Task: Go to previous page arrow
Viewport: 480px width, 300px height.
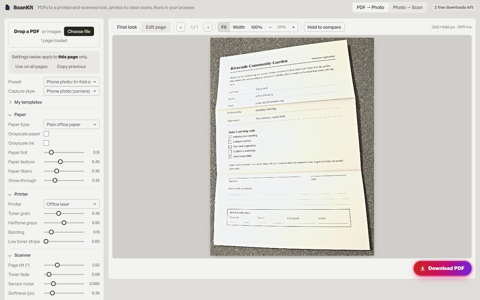Action: tap(181, 27)
